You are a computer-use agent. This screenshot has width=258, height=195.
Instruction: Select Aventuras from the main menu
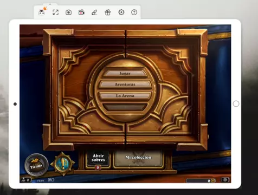[125, 84]
